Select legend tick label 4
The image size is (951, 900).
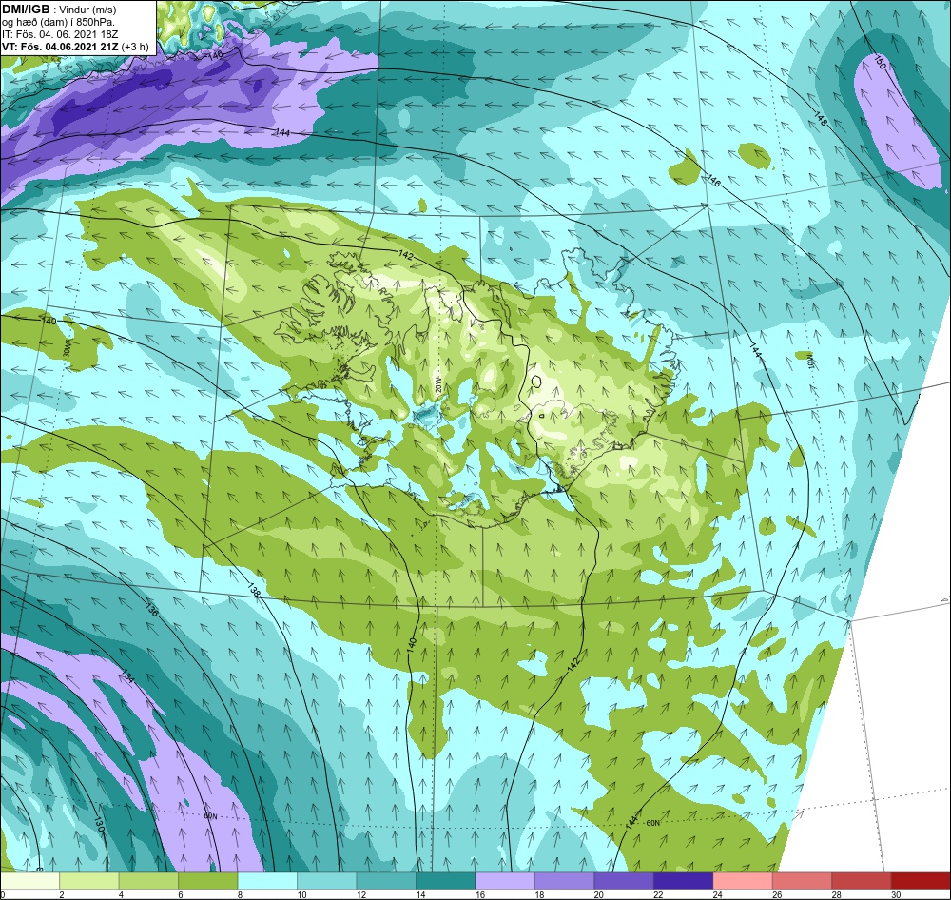tap(121, 894)
